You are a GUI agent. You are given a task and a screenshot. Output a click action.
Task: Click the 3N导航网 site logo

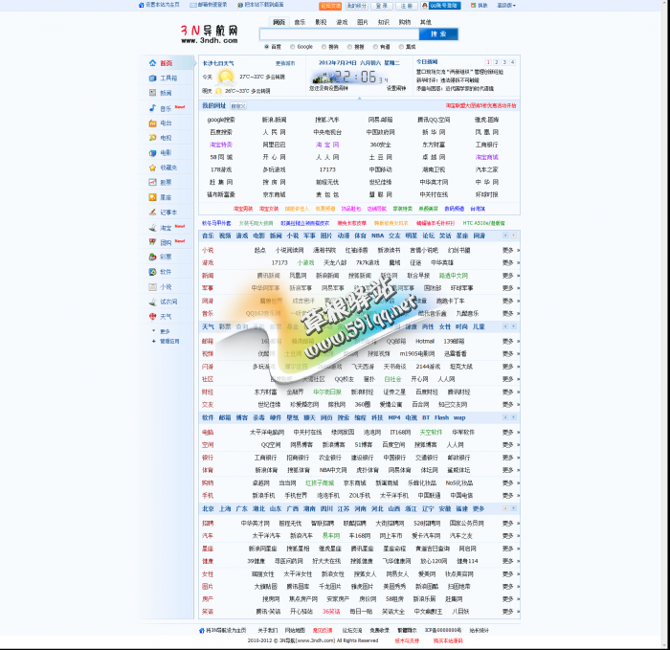click(x=209, y=34)
